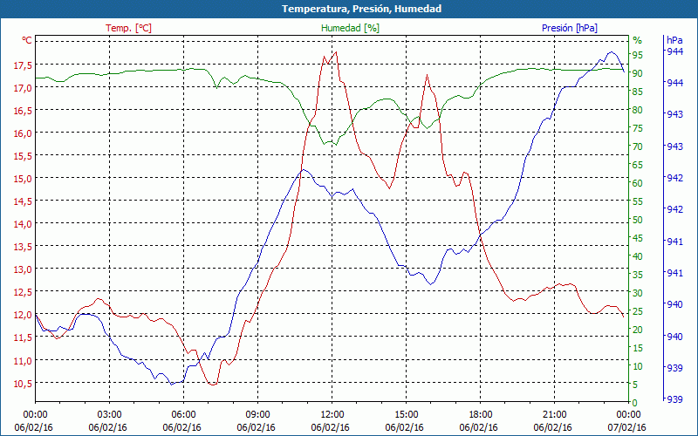
Task: Click humidity axis value '25'
Action: [x=638, y=311]
